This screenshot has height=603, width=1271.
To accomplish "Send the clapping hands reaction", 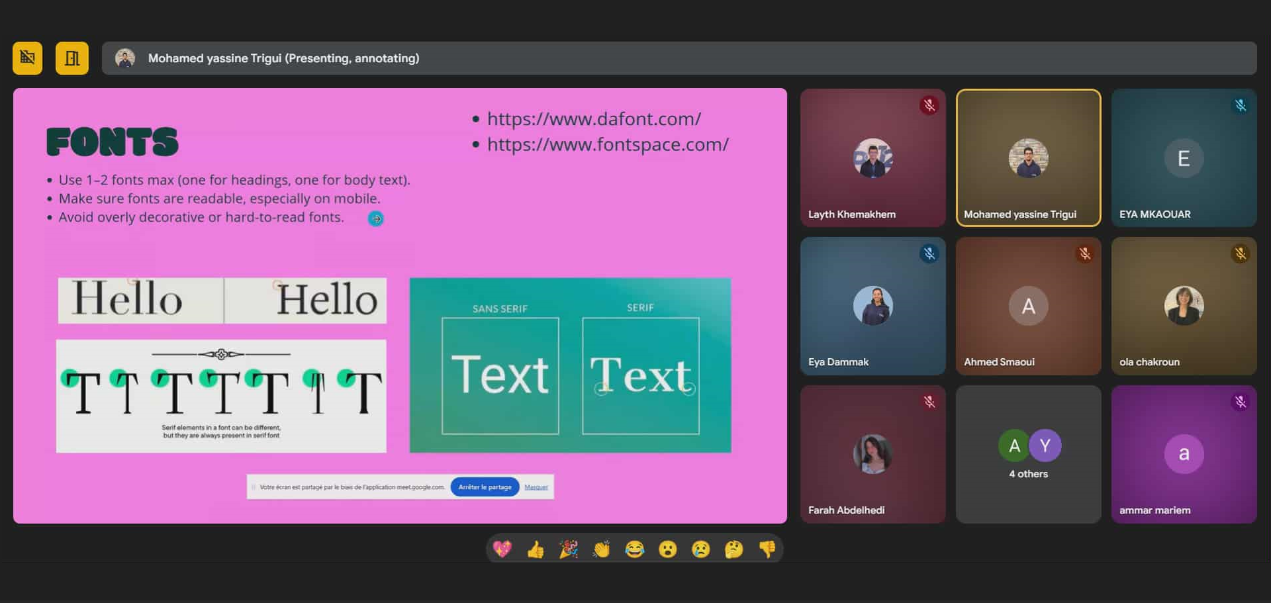I will (602, 549).
